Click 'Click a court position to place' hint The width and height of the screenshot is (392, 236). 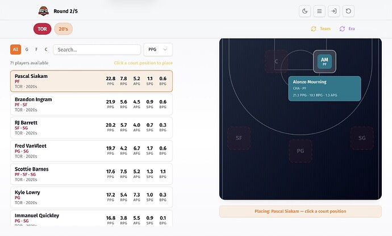(143, 63)
